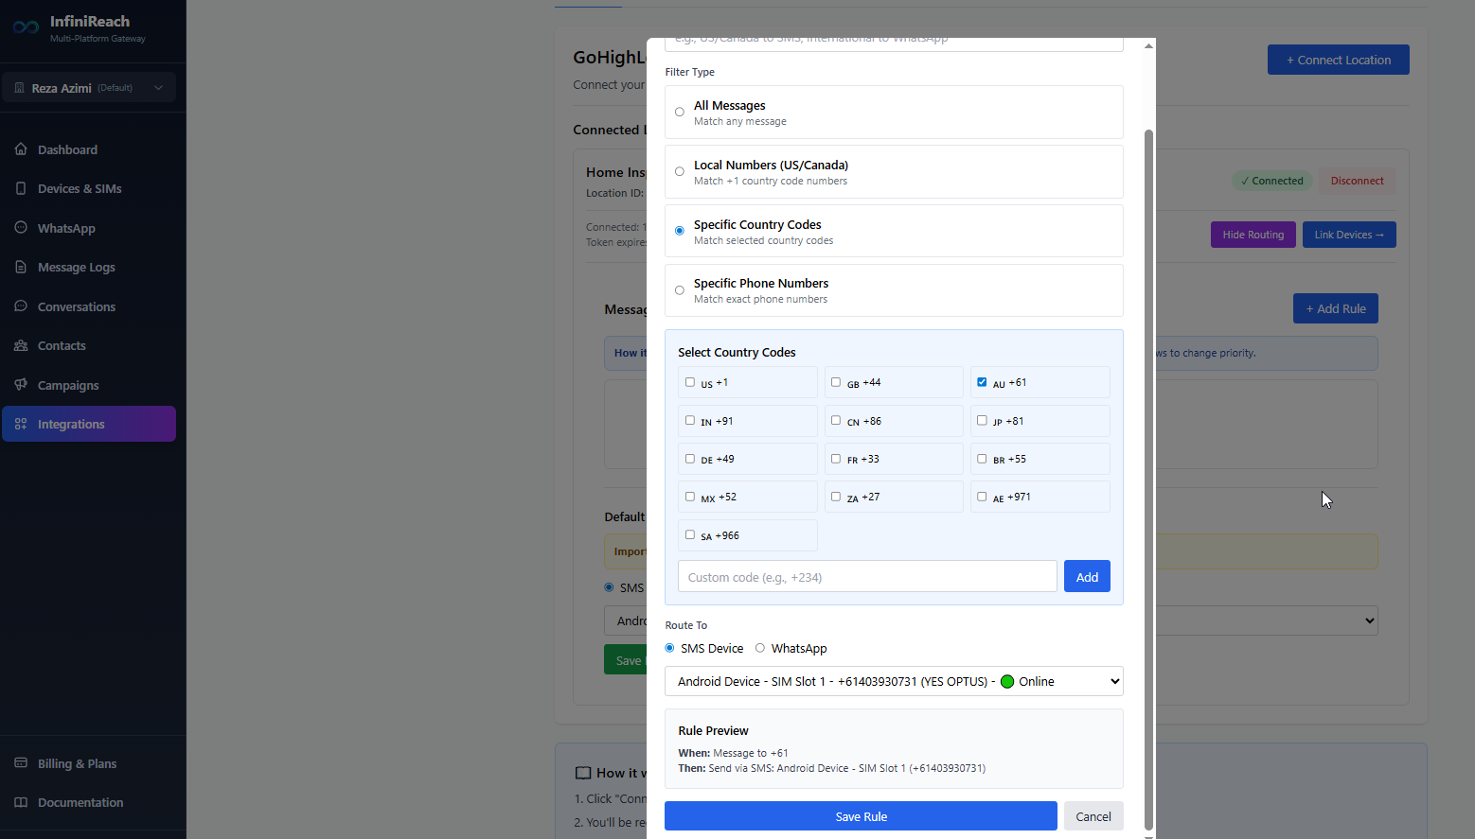The height and width of the screenshot is (839, 1475).
Task: Select the All Messages filter type
Action: coord(680,112)
